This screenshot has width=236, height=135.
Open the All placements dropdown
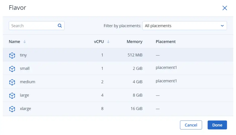[x=184, y=26]
